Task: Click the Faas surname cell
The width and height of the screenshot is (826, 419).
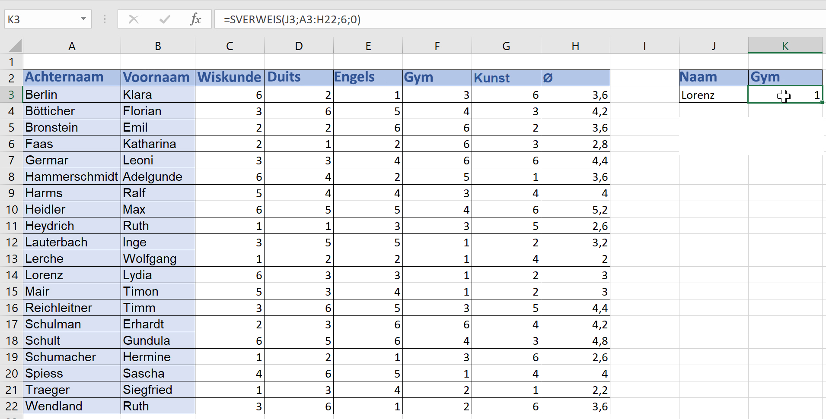Action: click(x=72, y=144)
